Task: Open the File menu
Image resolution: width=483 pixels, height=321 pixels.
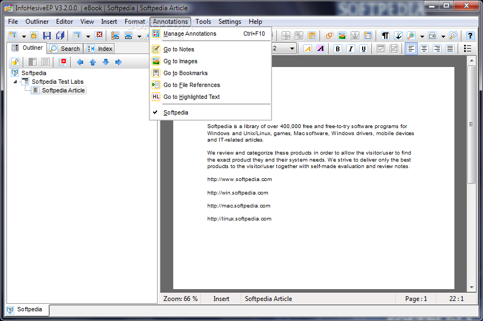Action: click(13, 22)
